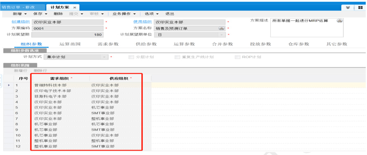Switch to the 投放参数 tab
Image resolution: width=367 pixels, height=155 pixels.
261,44
